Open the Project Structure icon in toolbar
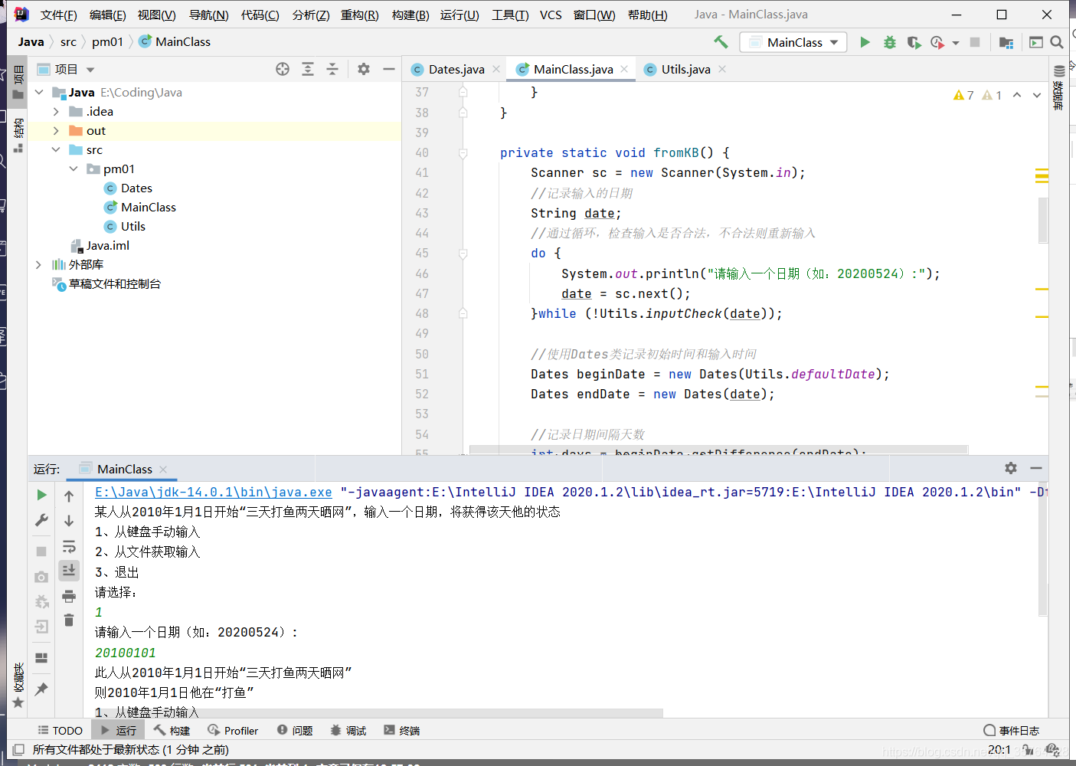The height and width of the screenshot is (766, 1076). [1006, 42]
